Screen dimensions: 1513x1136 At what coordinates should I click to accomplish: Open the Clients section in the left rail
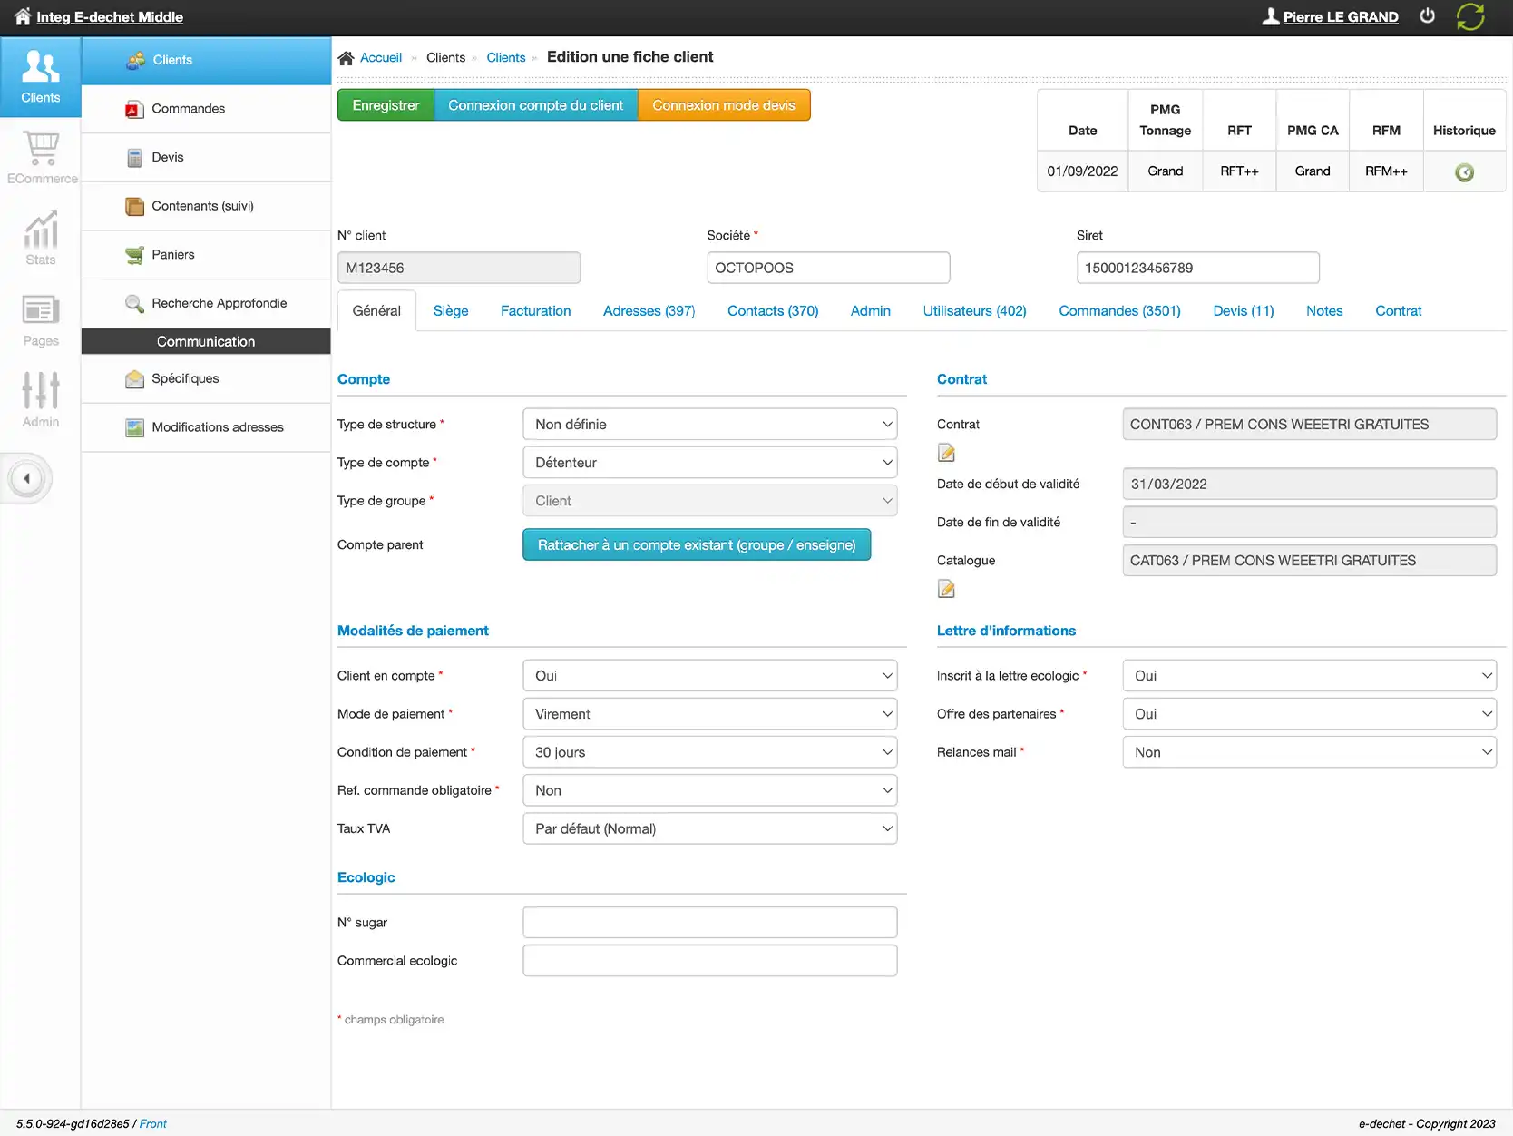[40, 77]
